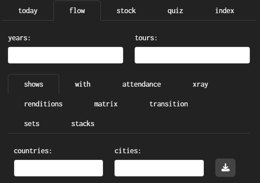
Task: Focus the tours input field
Action: tap(192, 55)
